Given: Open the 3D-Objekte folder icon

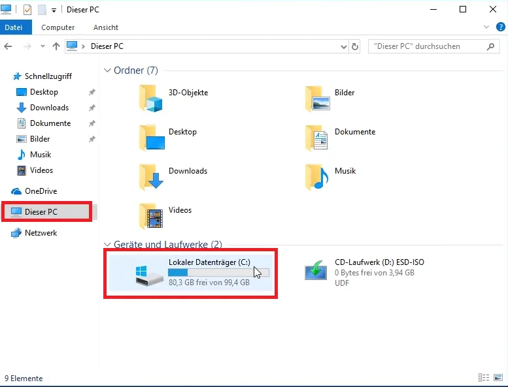Looking at the screenshot, I should [151, 99].
